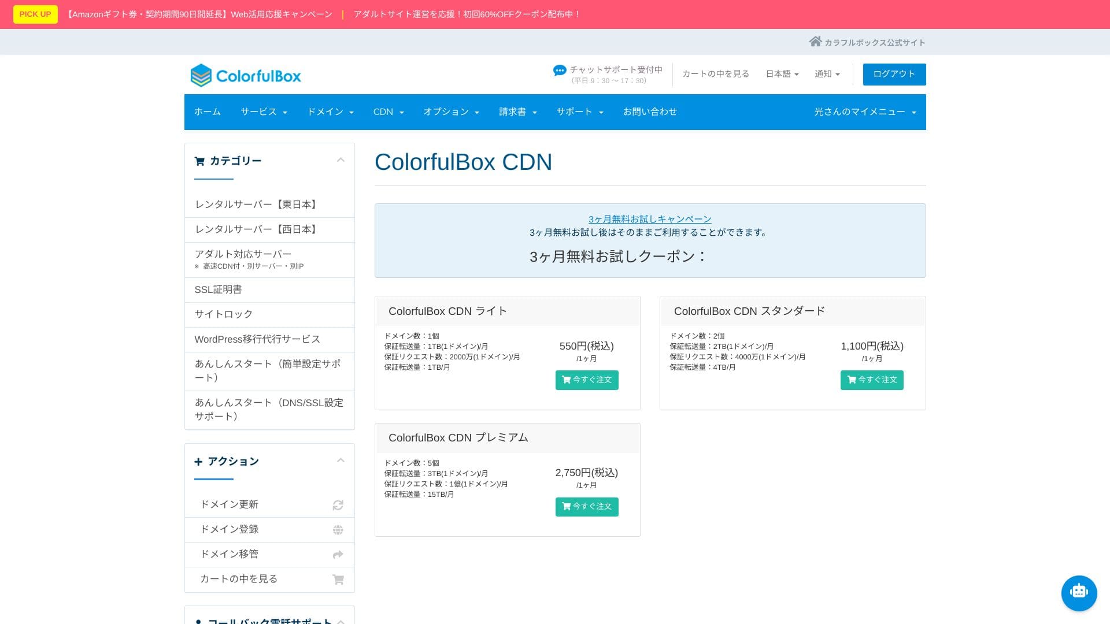This screenshot has width=1110, height=624.
Task: Click the cart icon in action panel
Action: (338, 580)
